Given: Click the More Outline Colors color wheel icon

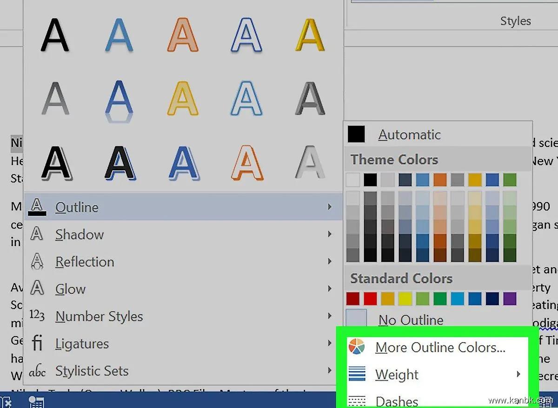Looking at the screenshot, I should click(x=357, y=347).
